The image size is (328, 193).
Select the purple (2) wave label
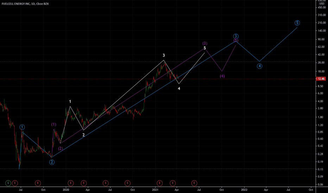pos(61,148)
